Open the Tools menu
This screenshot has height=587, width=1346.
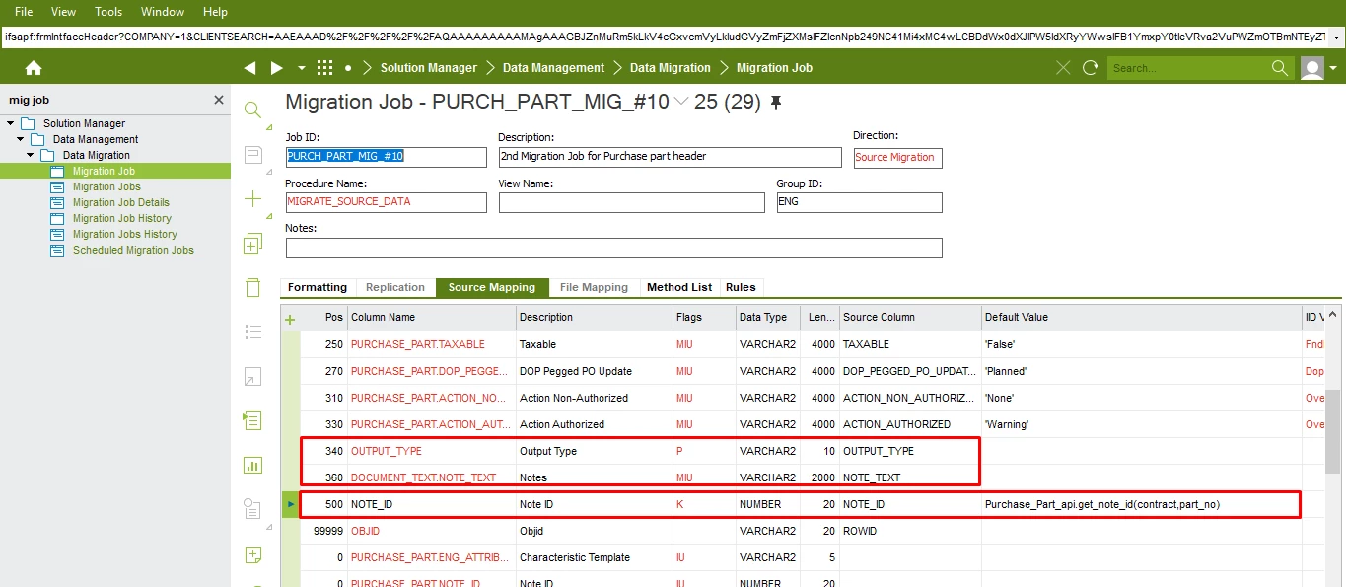(108, 12)
